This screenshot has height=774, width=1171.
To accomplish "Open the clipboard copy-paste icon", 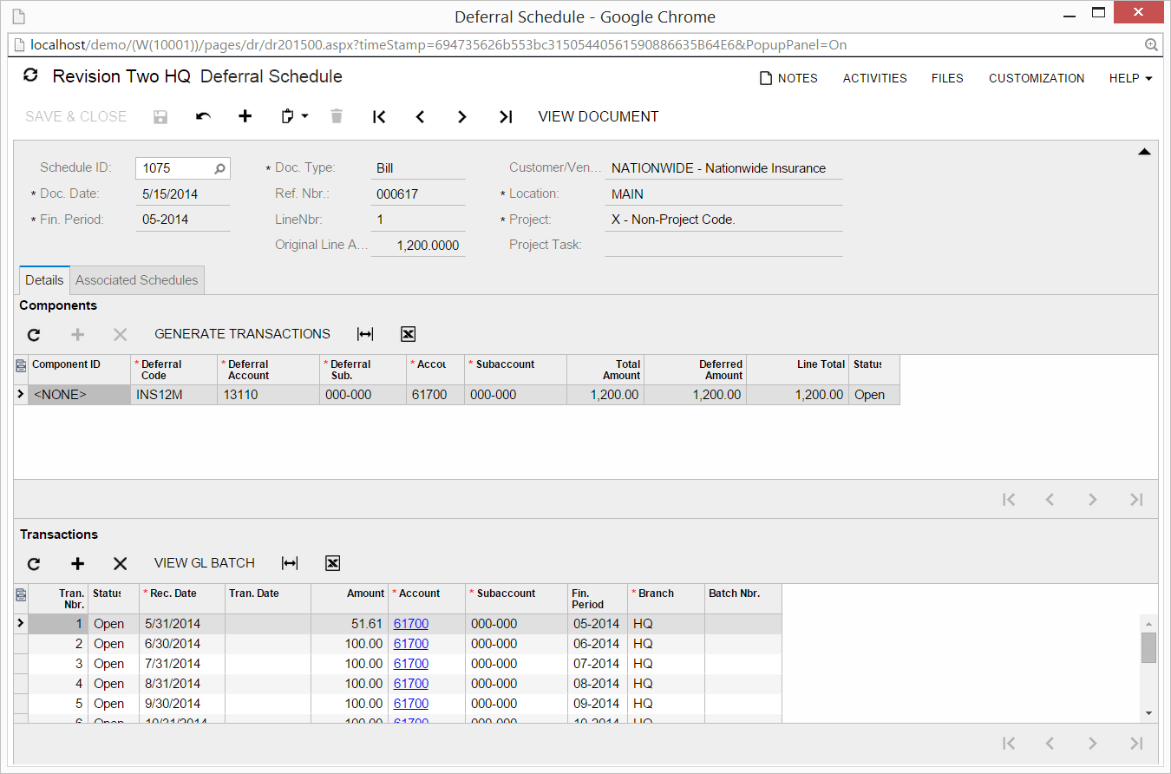I will point(288,116).
